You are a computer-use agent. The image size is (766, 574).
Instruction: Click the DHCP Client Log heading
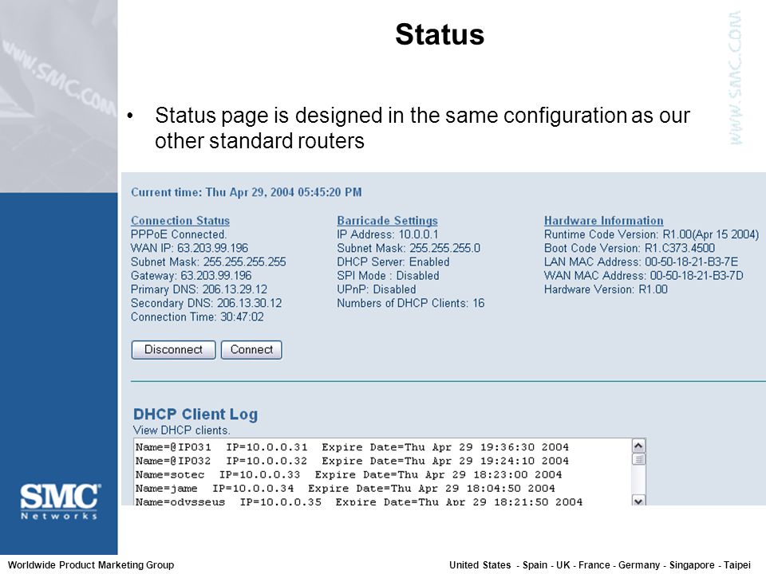click(x=195, y=415)
